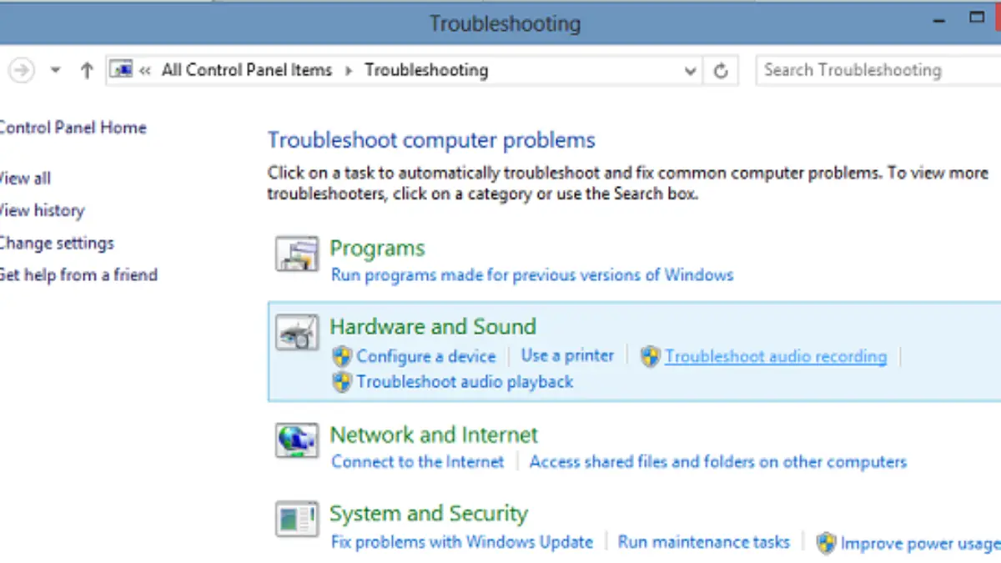This screenshot has height=563, width=1001.
Task: Open the Network and Internet heading
Action: pyautogui.click(x=434, y=435)
